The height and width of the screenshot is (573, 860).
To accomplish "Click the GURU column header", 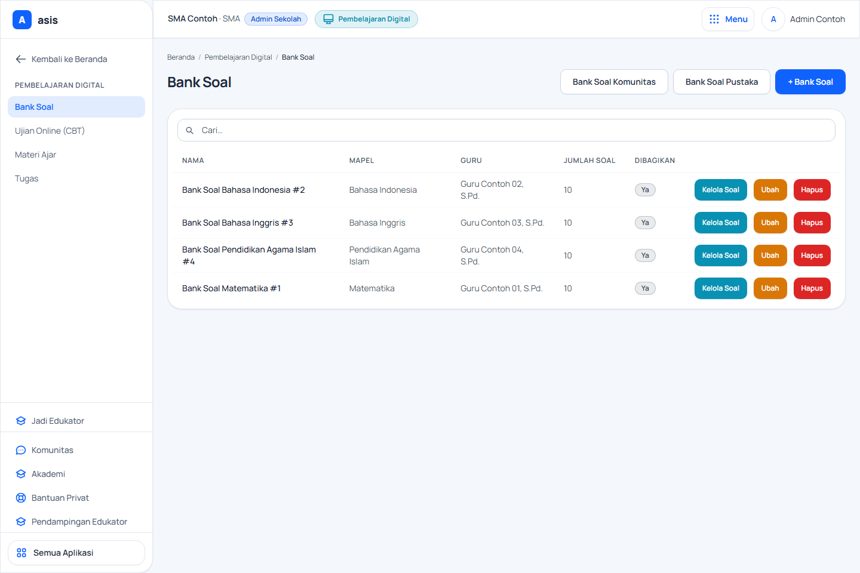I will coord(471,161).
